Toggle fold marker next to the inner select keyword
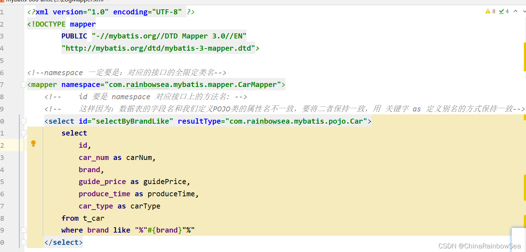This screenshot has width=526, height=252. coord(24,133)
